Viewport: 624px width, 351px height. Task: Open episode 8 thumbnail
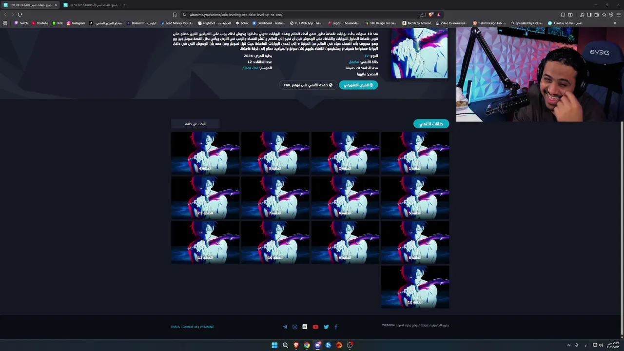(x=415, y=242)
